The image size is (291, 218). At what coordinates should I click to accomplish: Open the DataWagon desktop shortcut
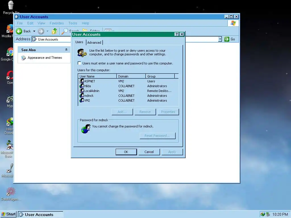point(11,192)
